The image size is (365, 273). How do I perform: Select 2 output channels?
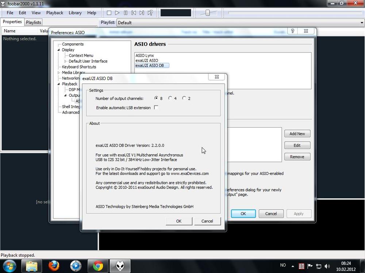pyautogui.click(x=184, y=98)
